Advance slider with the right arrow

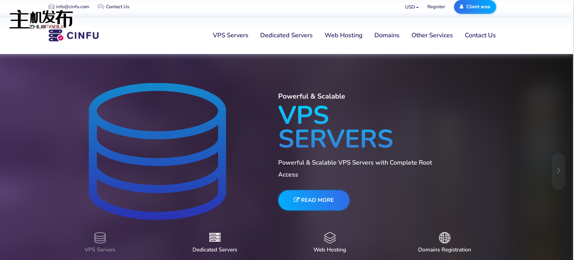pyautogui.click(x=558, y=171)
